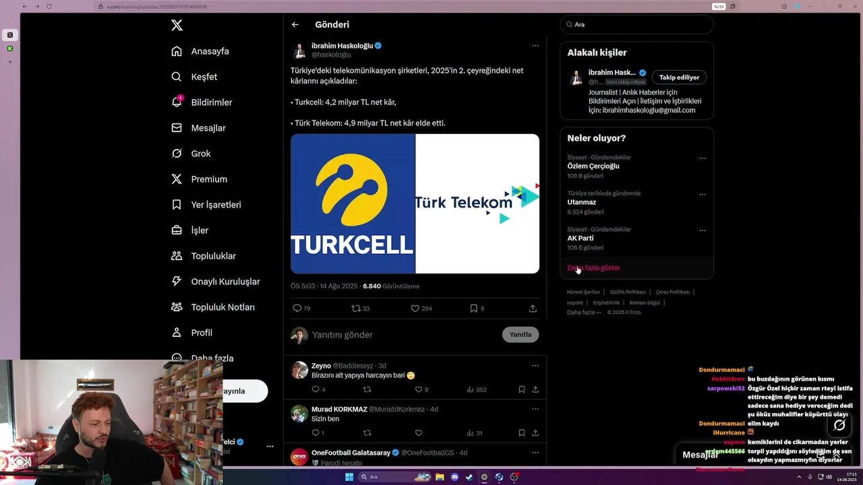Open more options for AK Parti trend

point(703,230)
